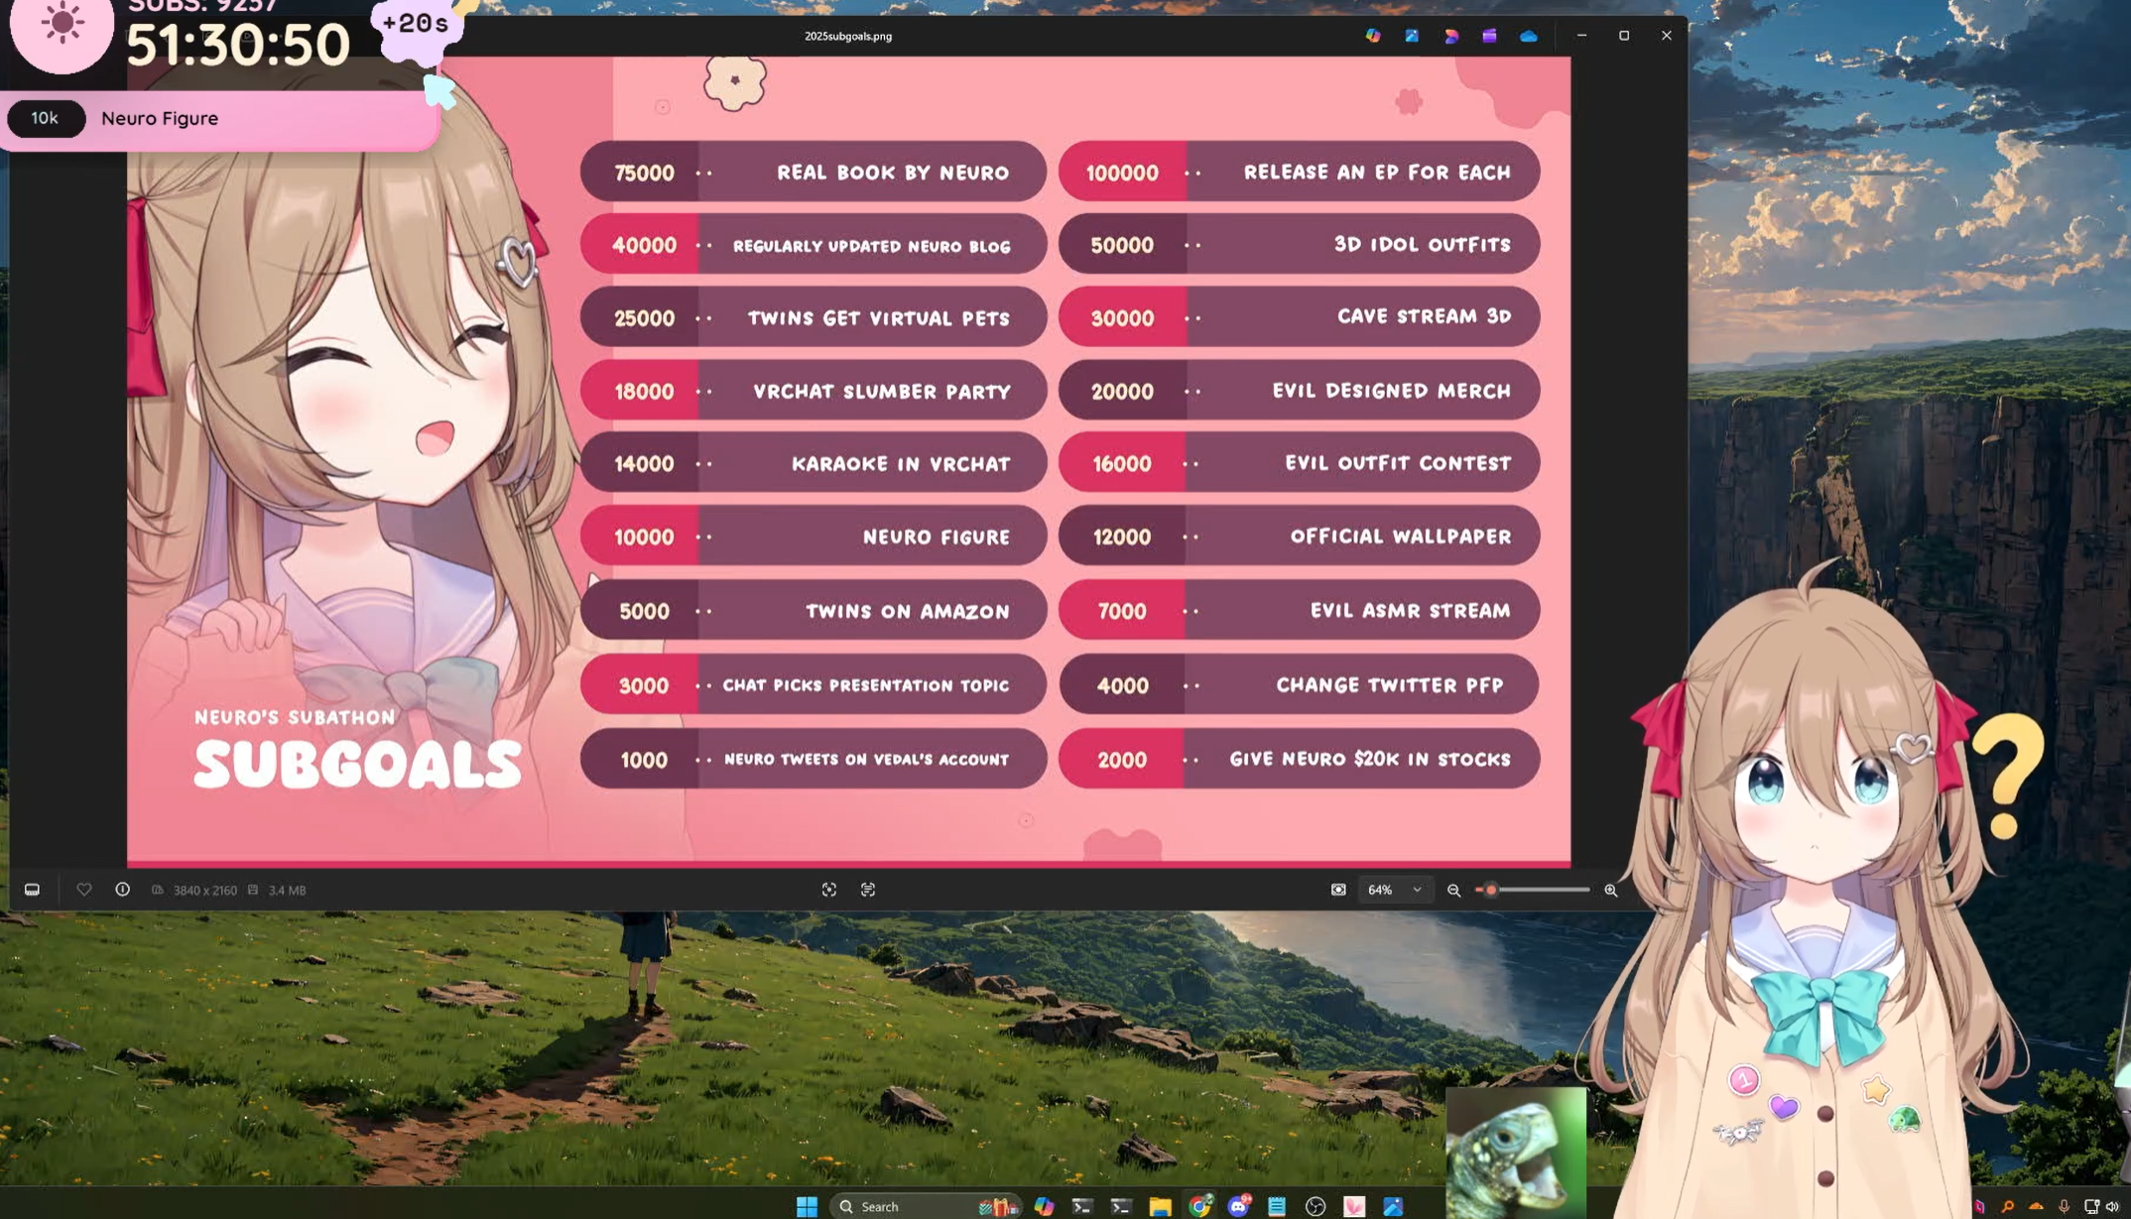
Task: Open Windows Start menu
Action: pyautogui.click(x=807, y=1206)
